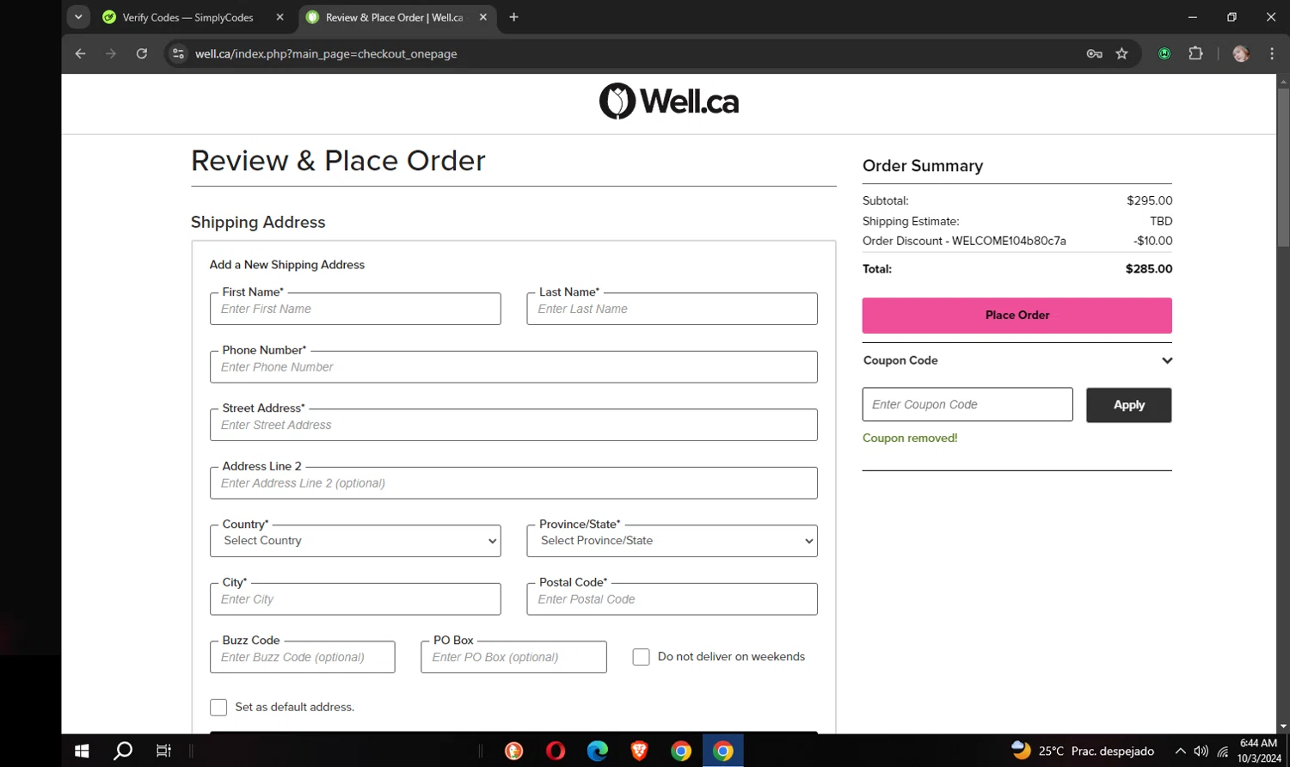View site information icon in address bar

click(x=178, y=53)
